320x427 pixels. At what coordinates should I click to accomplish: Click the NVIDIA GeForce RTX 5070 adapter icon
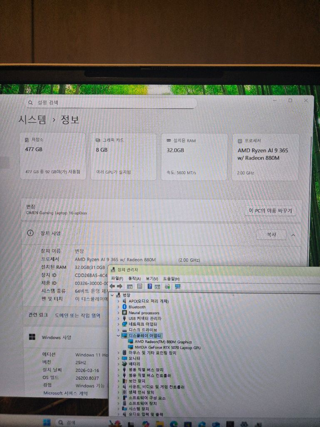pyautogui.click(x=130, y=347)
